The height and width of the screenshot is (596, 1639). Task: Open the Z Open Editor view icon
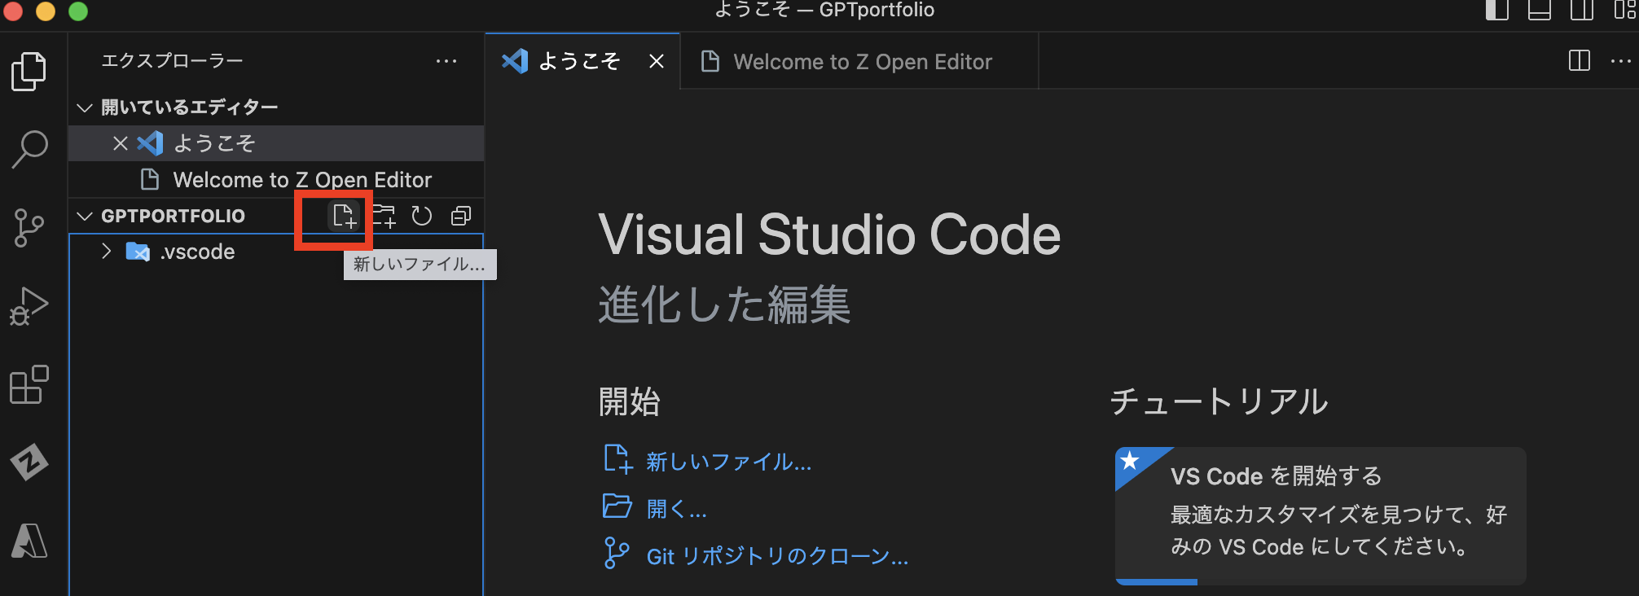coord(29,462)
